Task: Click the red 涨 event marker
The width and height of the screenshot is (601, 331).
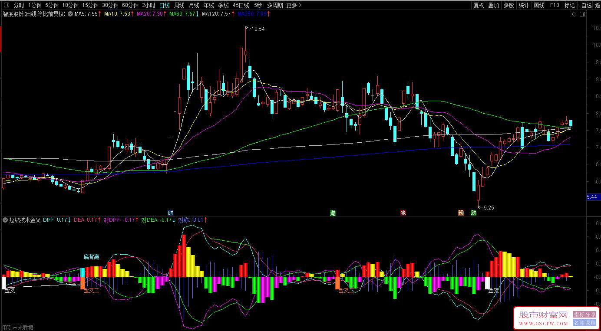Action: pos(403,213)
